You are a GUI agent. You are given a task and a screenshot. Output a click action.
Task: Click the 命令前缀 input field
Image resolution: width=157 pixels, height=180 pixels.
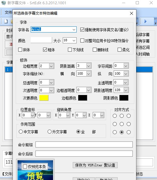[x=84, y=144]
